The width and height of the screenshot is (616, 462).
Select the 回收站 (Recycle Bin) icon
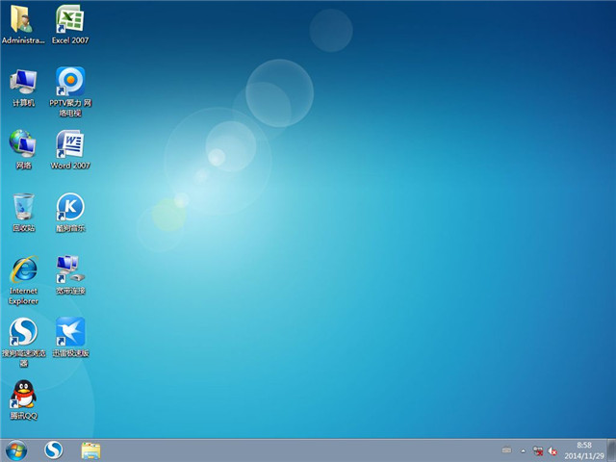(23, 212)
